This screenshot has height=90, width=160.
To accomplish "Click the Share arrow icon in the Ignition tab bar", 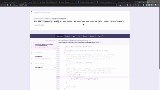I will coord(102,36).
